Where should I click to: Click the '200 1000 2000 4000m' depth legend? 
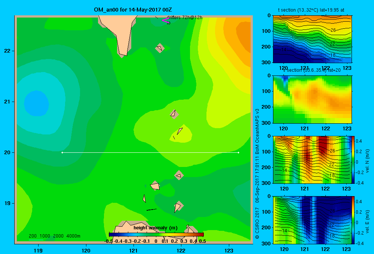(x=54, y=236)
